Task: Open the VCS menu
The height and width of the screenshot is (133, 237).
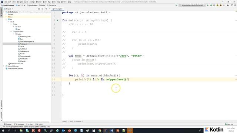Action: click(58, 2)
